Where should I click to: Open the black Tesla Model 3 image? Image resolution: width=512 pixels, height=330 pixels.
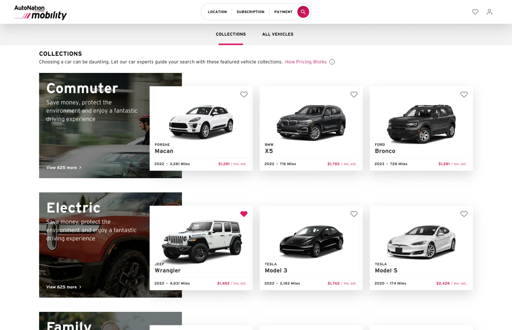pos(311,242)
